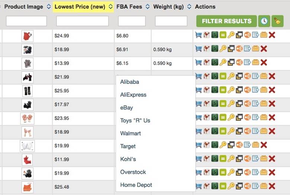290x195 pixels.
Task: Click the camel icon in $24.99 row
Action: (207, 35)
